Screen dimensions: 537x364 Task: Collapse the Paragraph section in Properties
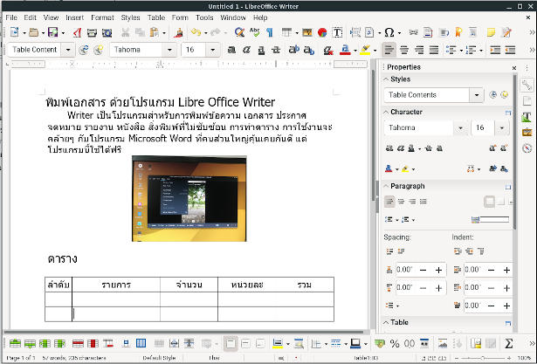click(386, 186)
